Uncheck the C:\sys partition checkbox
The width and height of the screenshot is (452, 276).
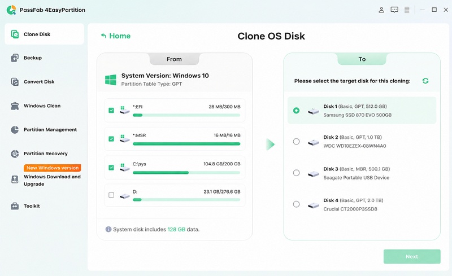tap(111, 168)
